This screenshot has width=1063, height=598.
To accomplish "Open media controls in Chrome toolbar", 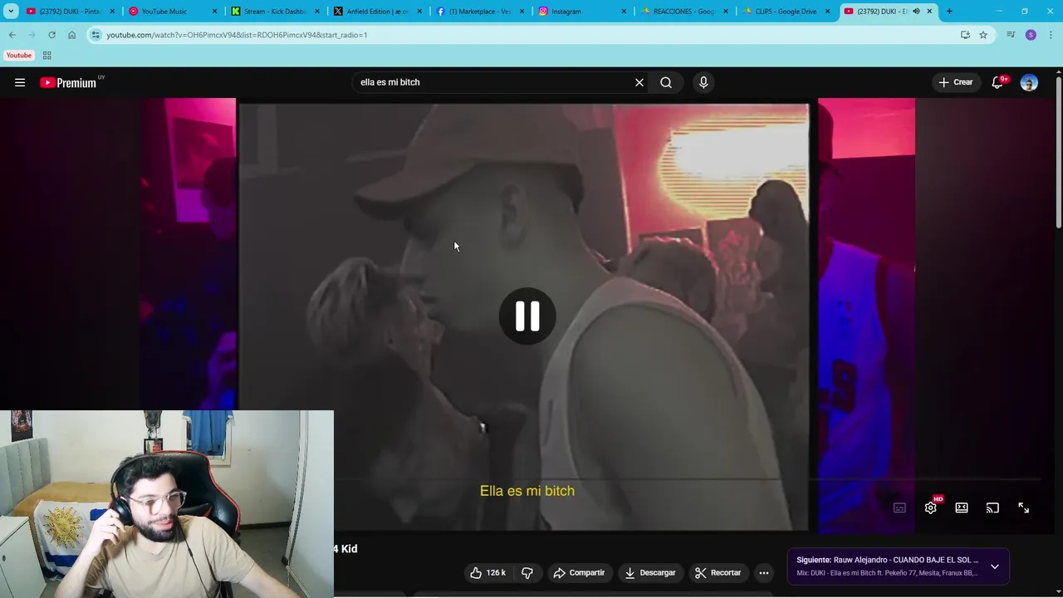I will point(1011,35).
